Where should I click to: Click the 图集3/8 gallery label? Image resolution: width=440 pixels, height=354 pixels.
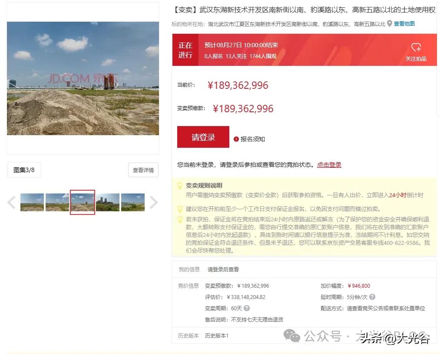coord(24,170)
